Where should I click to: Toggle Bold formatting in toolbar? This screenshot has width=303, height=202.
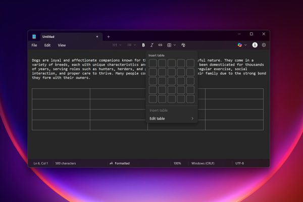pos(143,45)
